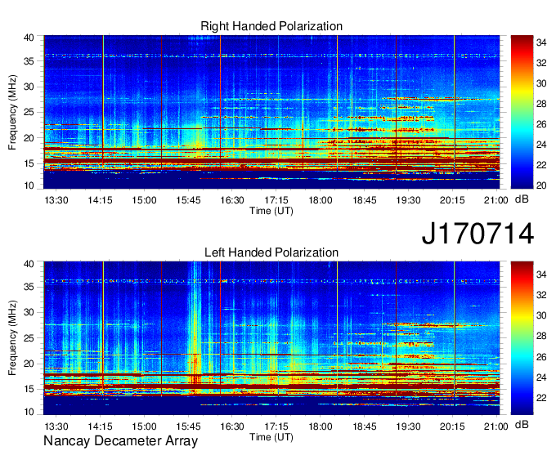Click 40 MHz tick on left-handed frequency axis
This screenshot has height=451, width=556.
(29, 264)
